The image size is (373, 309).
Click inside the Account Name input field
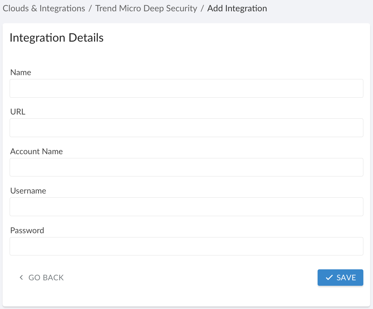[186, 167]
